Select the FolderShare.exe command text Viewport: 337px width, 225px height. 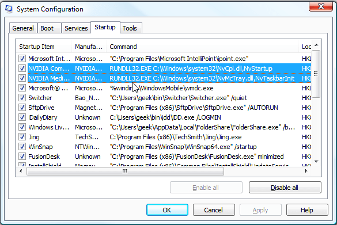click(202, 127)
